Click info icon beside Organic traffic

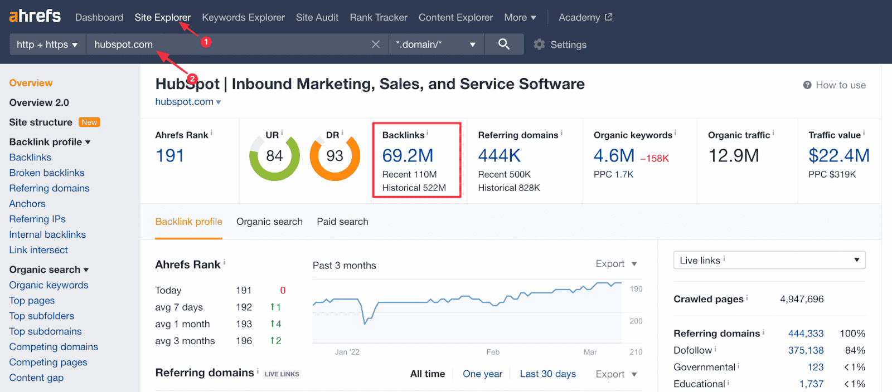click(773, 133)
